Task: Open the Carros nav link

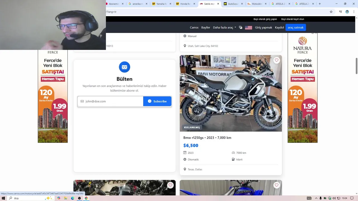Action: 194,27
